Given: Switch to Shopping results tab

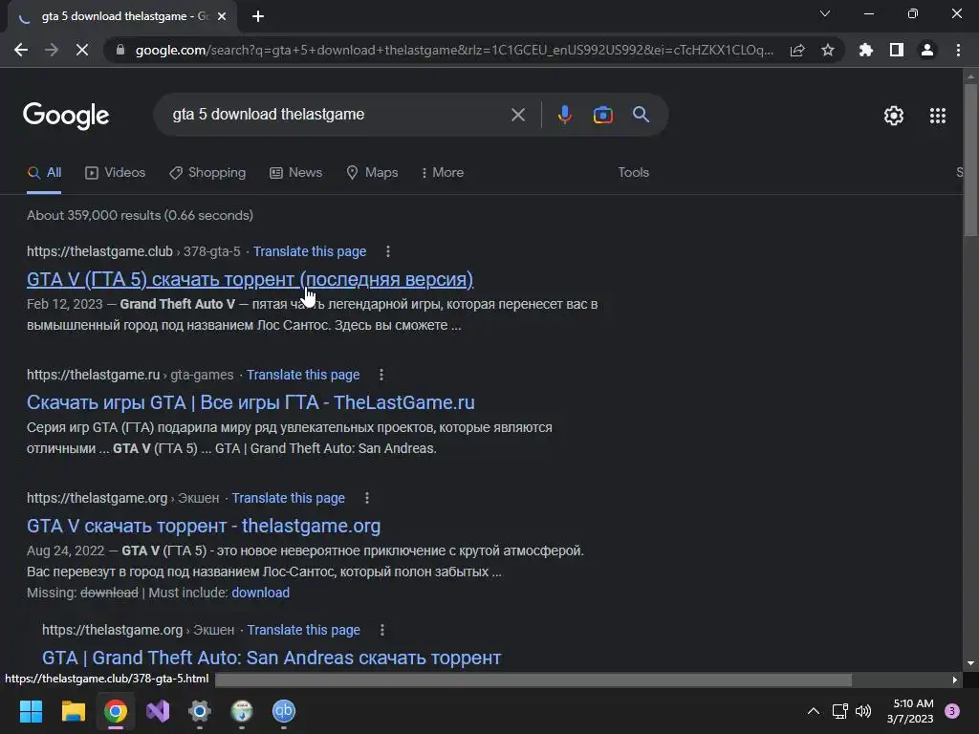Looking at the screenshot, I should click(207, 173).
